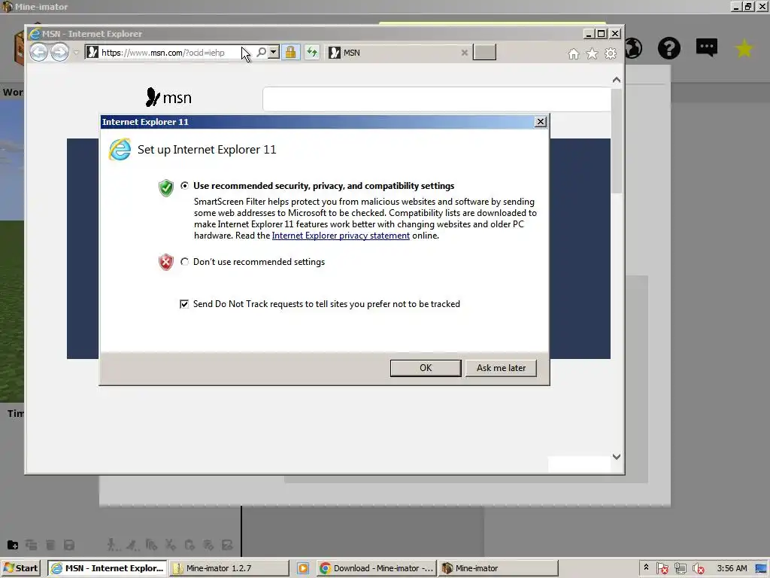The image size is (770, 578).
Task: Click Mine-imator cut keyframes scissors icon
Action: tap(171, 545)
